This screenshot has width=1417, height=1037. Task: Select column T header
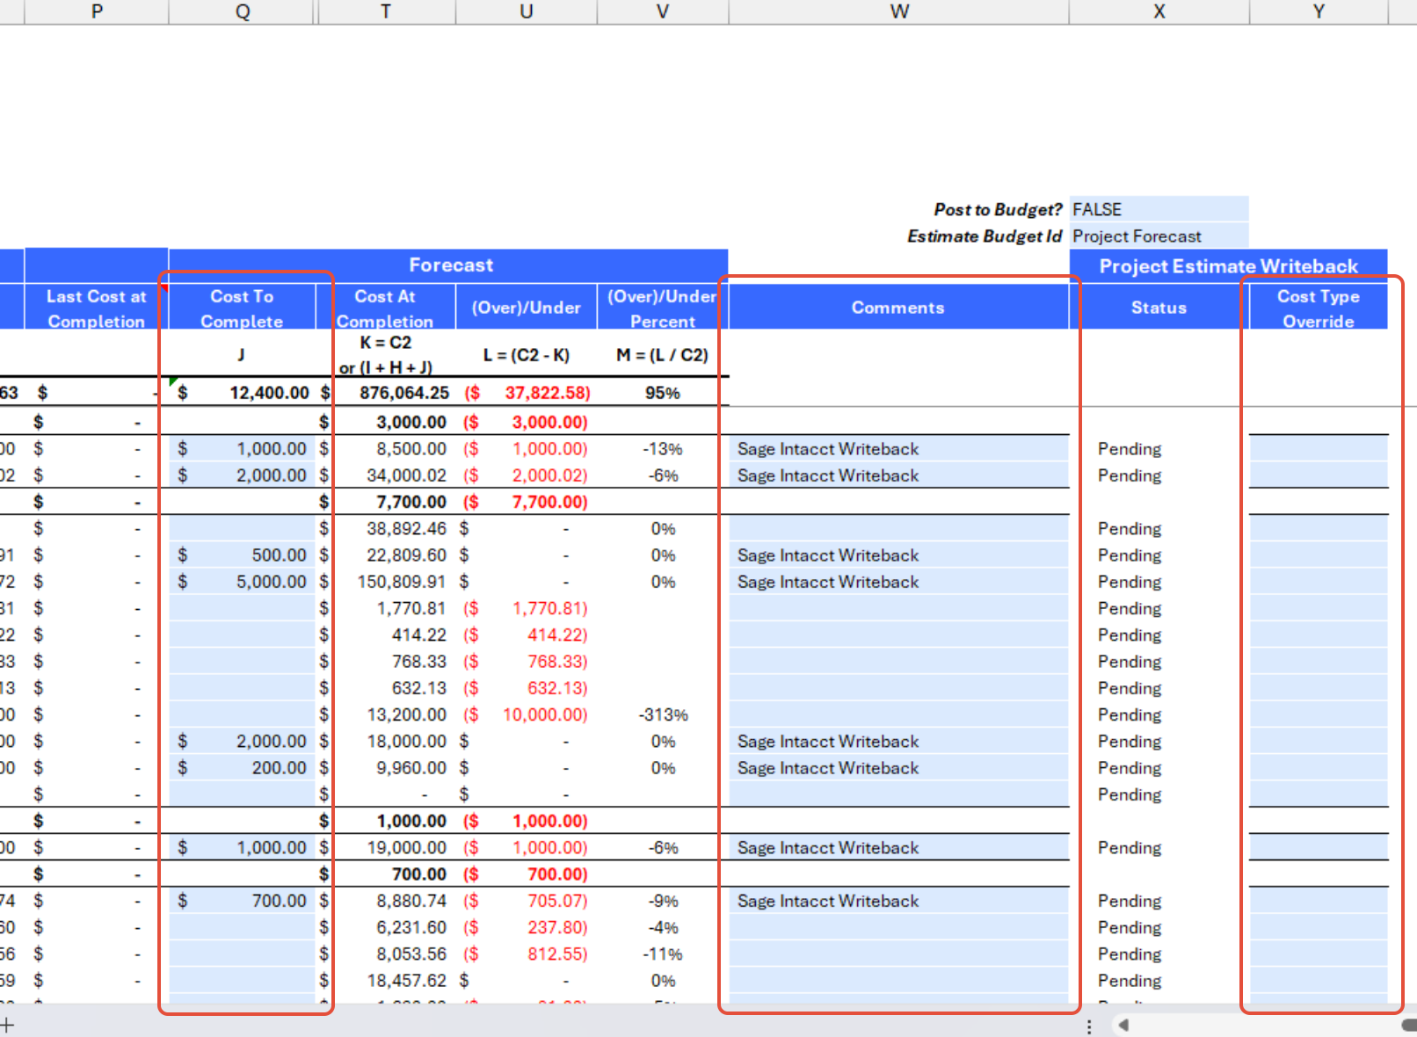[385, 11]
